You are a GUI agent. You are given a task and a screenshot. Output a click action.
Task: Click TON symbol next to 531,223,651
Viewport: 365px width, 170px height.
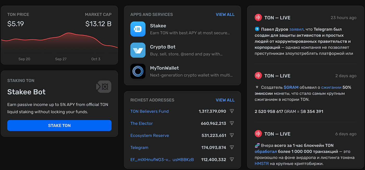232,135
